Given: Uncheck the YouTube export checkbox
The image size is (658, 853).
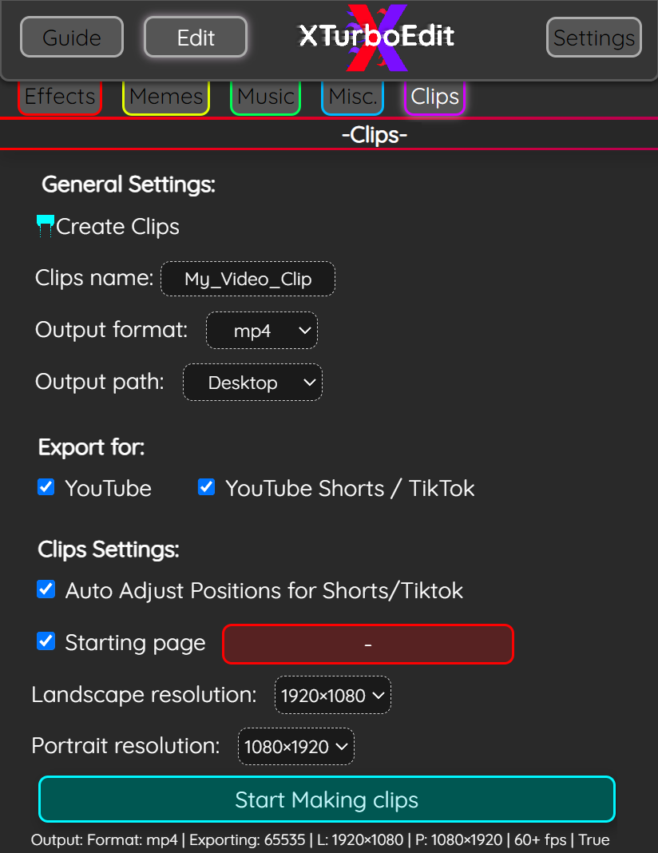Looking at the screenshot, I should 46,486.
